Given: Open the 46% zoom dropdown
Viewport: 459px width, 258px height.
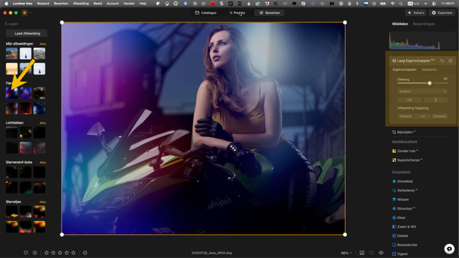Looking at the screenshot, I should pos(346,253).
